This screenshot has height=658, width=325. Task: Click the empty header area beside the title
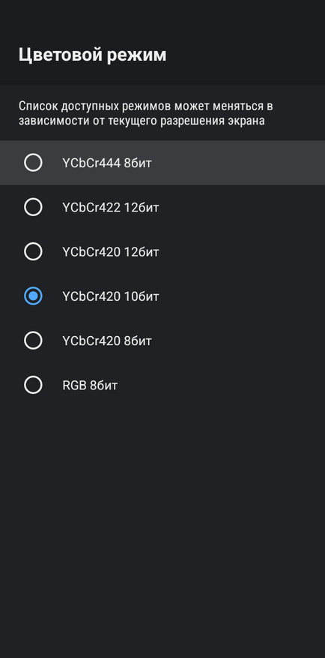247,55
